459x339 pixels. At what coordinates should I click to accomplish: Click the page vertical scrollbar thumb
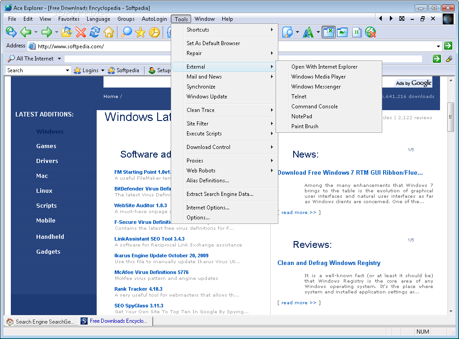(x=451, y=117)
